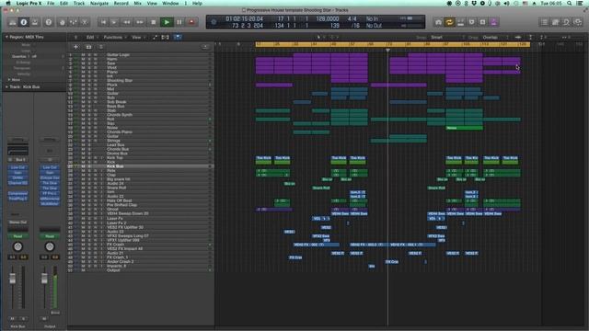Open the Note Pads icon

(x=555, y=22)
